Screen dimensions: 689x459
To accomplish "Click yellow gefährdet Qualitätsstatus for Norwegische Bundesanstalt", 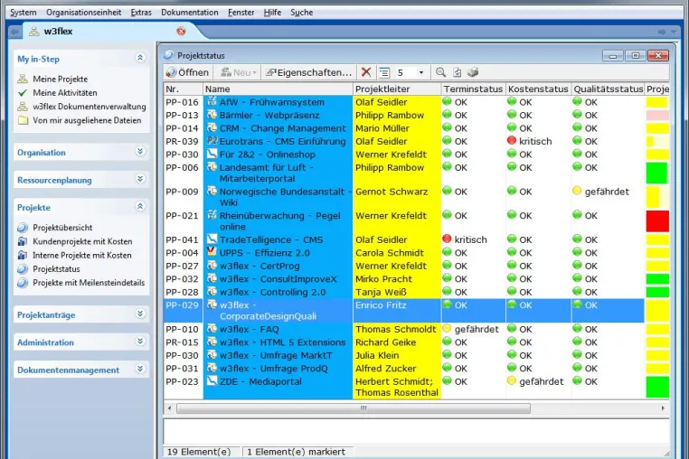I will [x=577, y=191].
